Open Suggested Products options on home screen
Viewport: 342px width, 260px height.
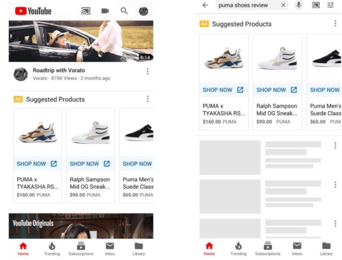[x=148, y=99]
